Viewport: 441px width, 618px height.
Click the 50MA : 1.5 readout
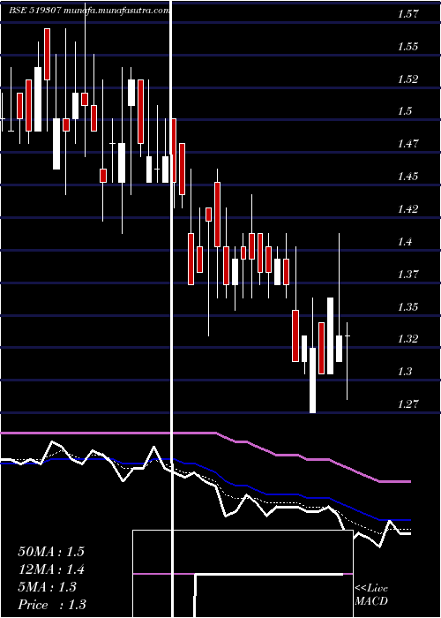click(x=51, y=552)
